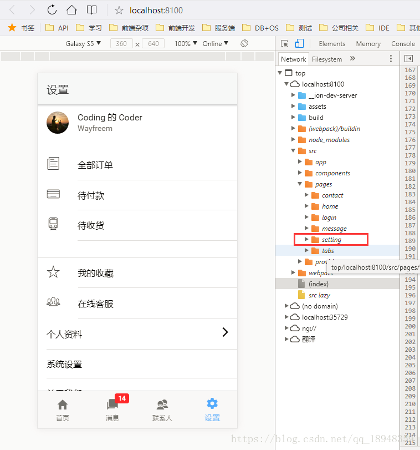Reload the page with the refresh icon

coord(52,10)
